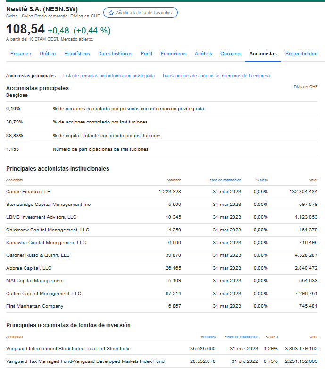Viewport: 325px width, 369px height.
Task: Click Kanawha's 6.600 shares cell
Action: coord(175,242)
